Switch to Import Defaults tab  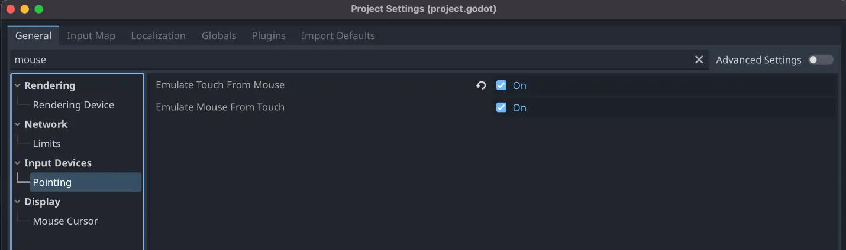click(338, 35)
